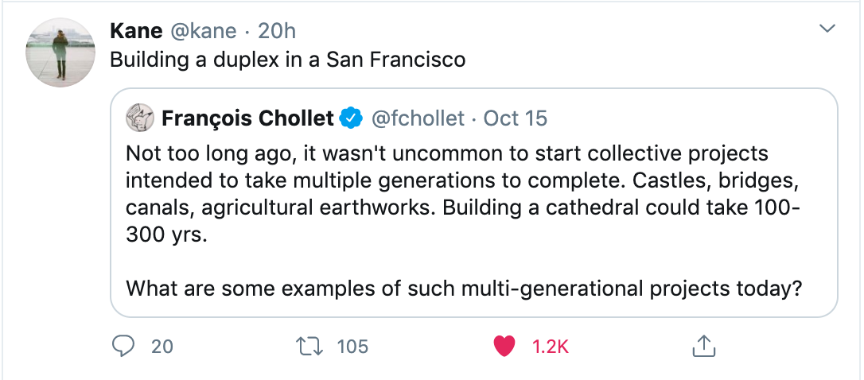The width and height of the screenshot is (864, 380).
Task: Open the tweet options chevron menu
Action: pos(827,29)
